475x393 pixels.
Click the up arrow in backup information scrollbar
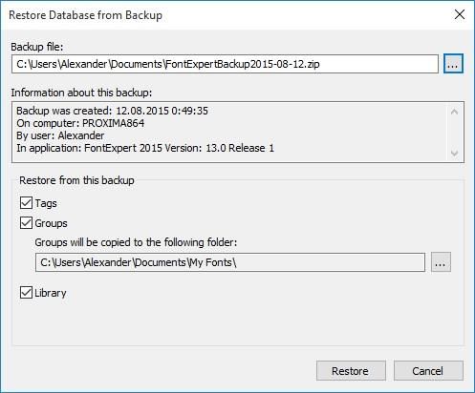click(x=455, y=112)
